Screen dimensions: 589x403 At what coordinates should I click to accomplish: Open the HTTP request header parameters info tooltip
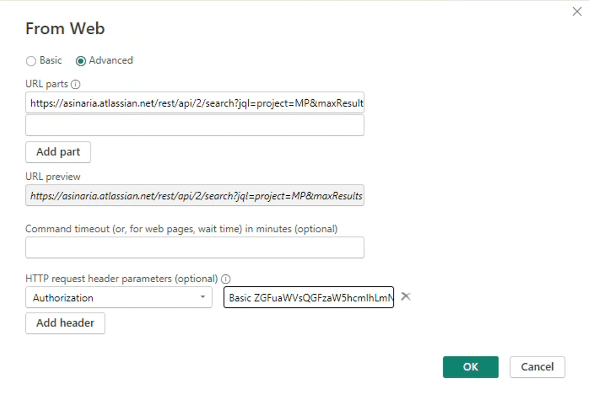pos(226,279)
